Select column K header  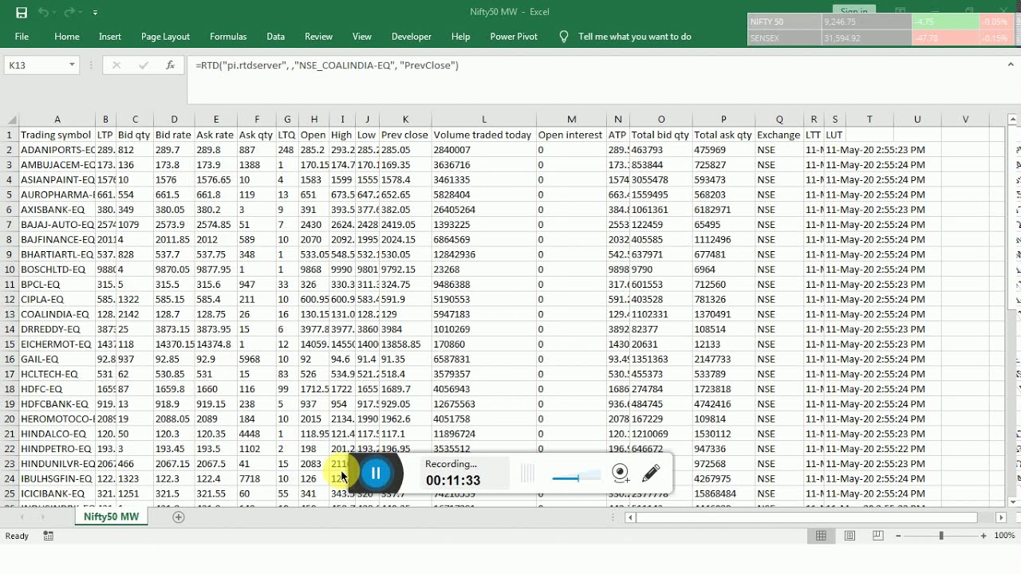coord(405,120)
